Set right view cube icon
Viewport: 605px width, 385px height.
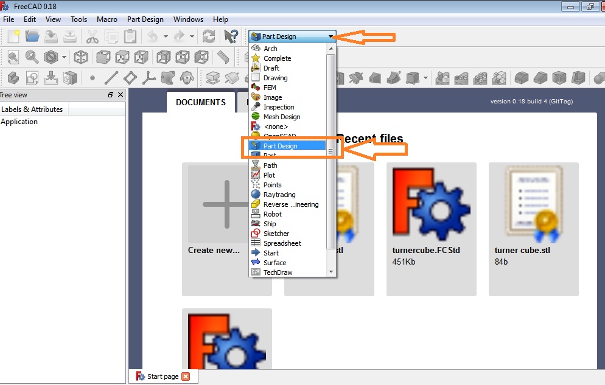point(141,57)
